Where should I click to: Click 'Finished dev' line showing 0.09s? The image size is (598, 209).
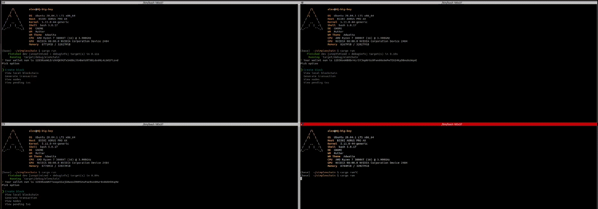point(53,176)
